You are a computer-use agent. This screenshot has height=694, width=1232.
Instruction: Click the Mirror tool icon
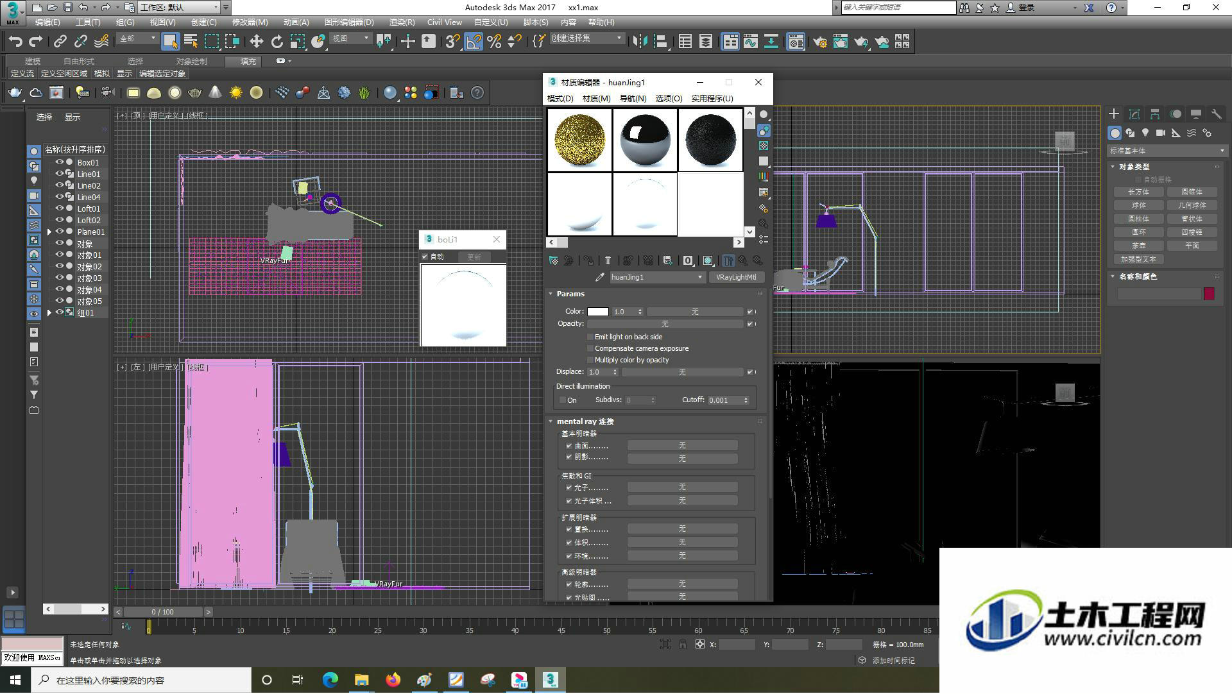pos(640,42)
